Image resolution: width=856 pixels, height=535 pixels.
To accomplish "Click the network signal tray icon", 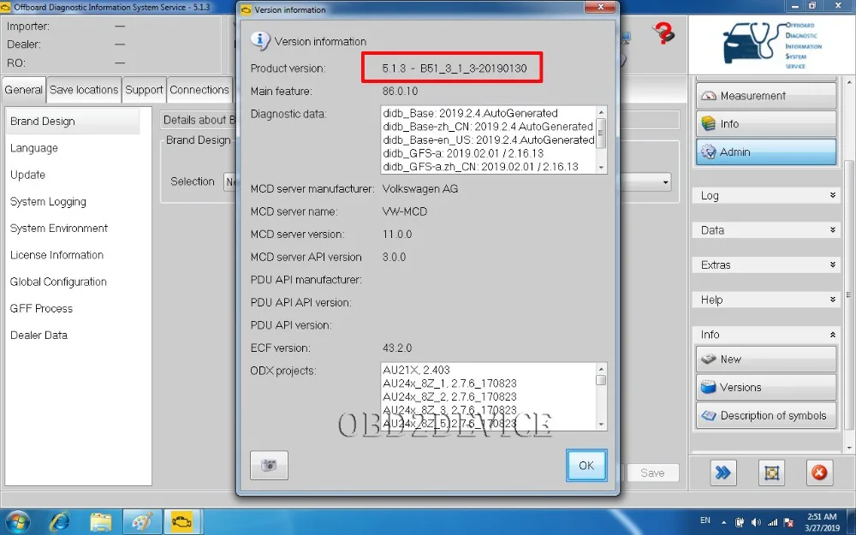I will [772, 522].
